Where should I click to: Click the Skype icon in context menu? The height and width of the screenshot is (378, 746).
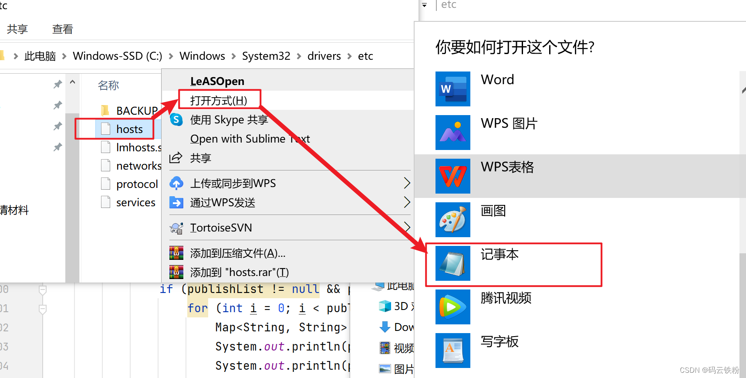pos(176,119)
